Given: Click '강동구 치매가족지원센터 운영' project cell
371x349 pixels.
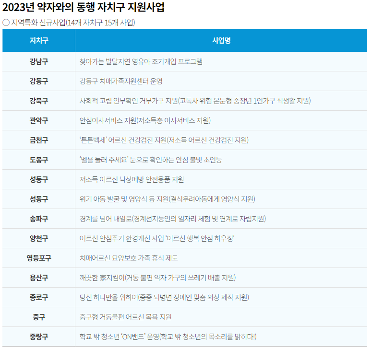Looking at the screenshot, I should tap(221, 81).
